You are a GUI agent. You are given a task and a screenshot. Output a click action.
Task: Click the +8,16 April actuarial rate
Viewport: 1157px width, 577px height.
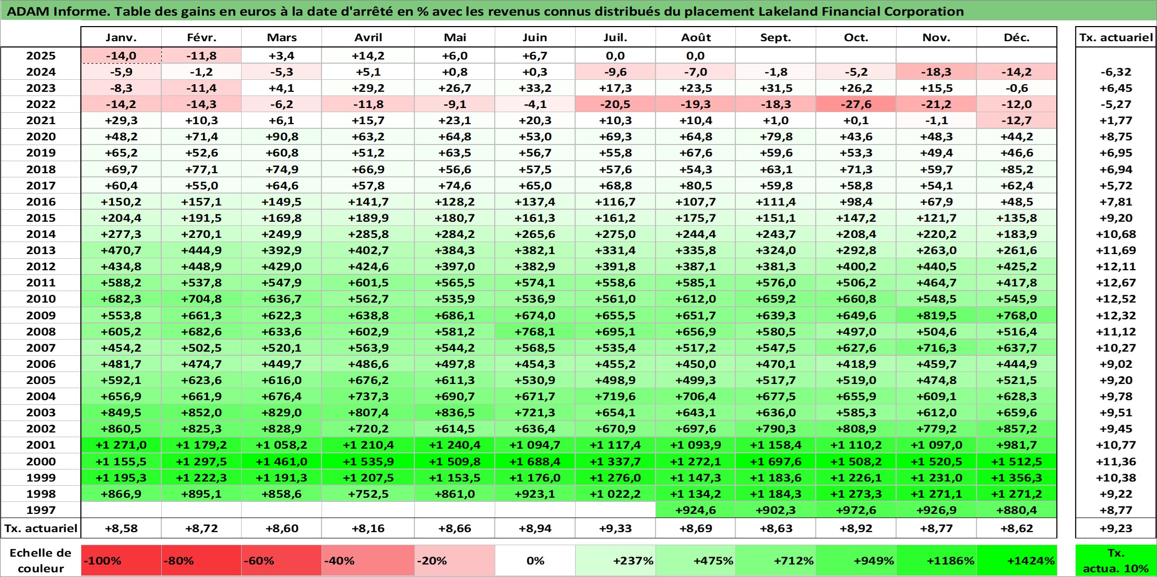tap(368, 528)
